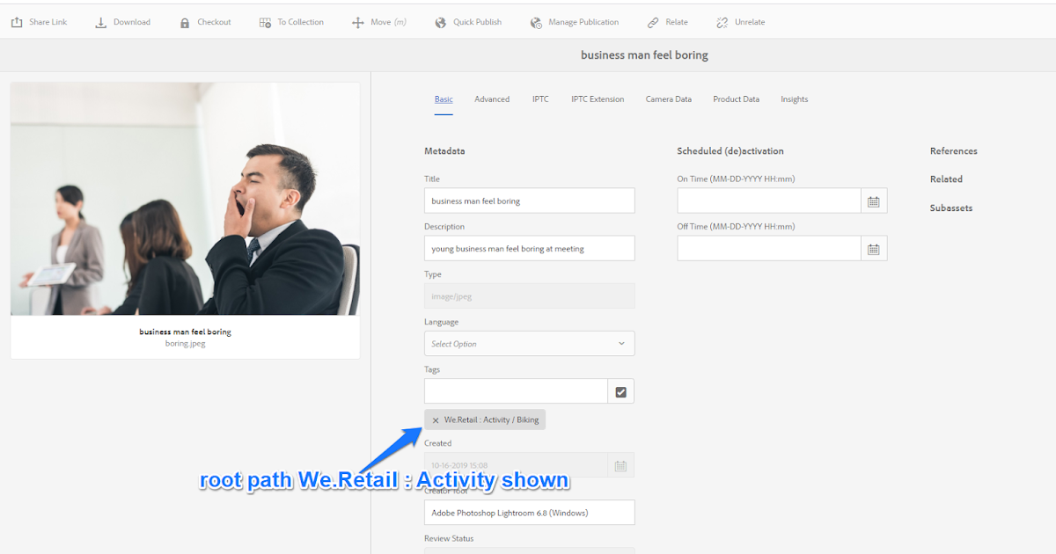Open Checkout using its lock icon

(183, 21)
